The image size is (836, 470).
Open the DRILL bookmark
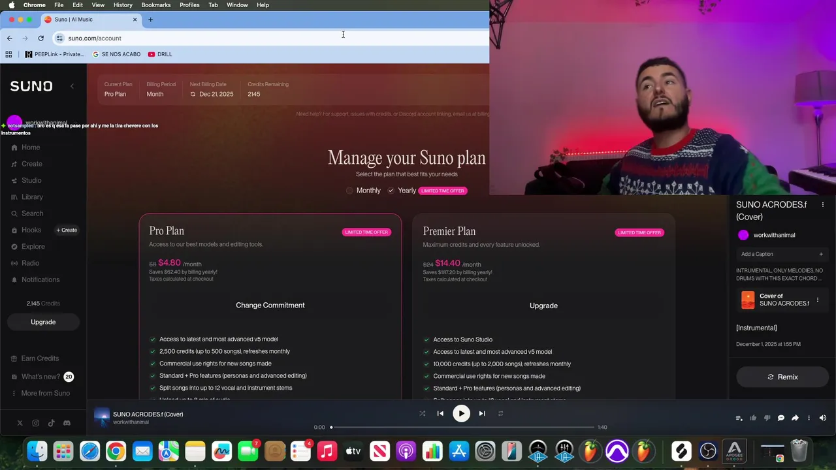click(x=160, y=54)
